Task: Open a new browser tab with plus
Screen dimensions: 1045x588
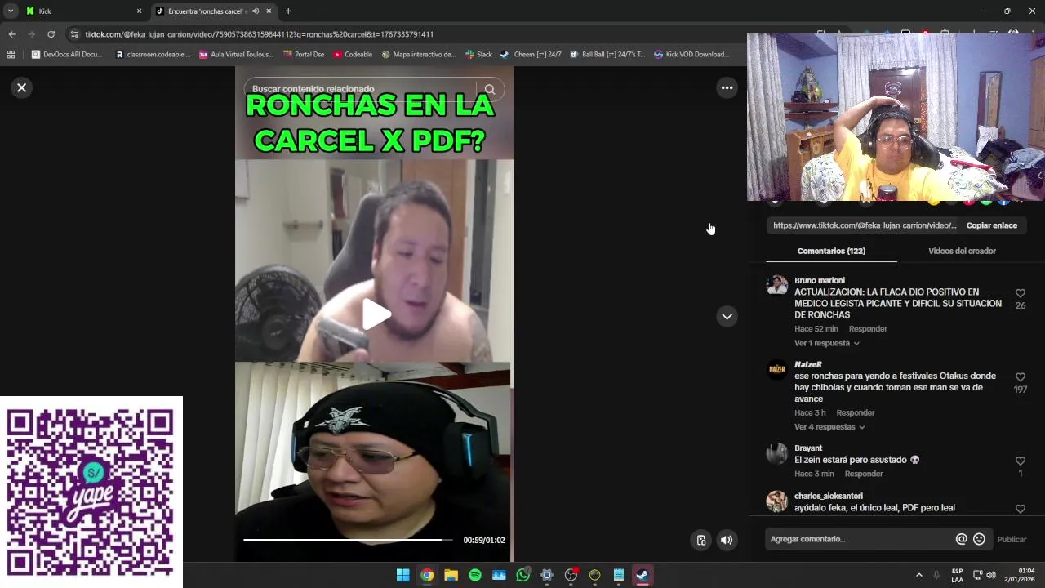Action: (x=288, y=11)
